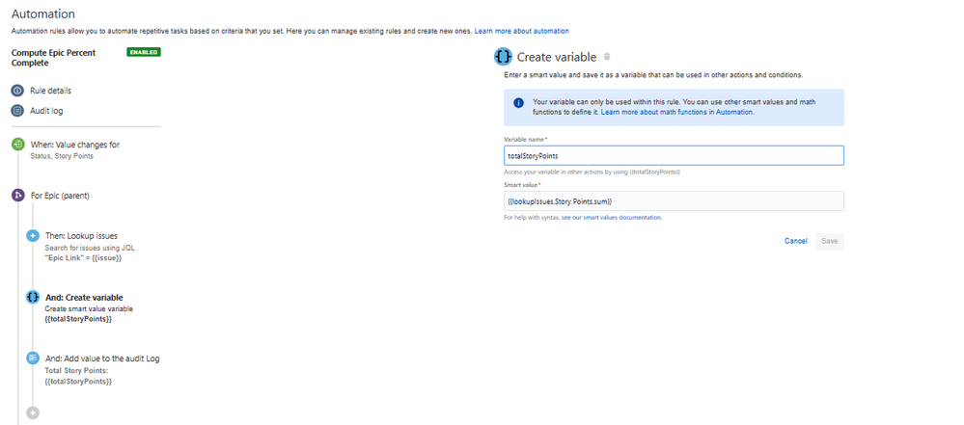Delete the Create variable action via trash icon
Image resolution: width=964 pixels, height=425 pixels.
coord(607,57)
